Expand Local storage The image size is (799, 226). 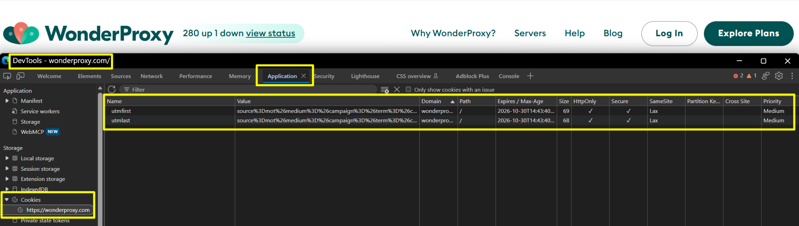(7, 158)
